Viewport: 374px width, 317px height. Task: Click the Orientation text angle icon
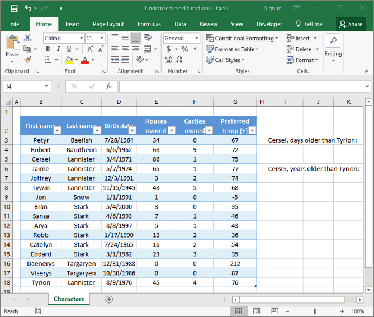pyautogui.click(x=140, y=60)
